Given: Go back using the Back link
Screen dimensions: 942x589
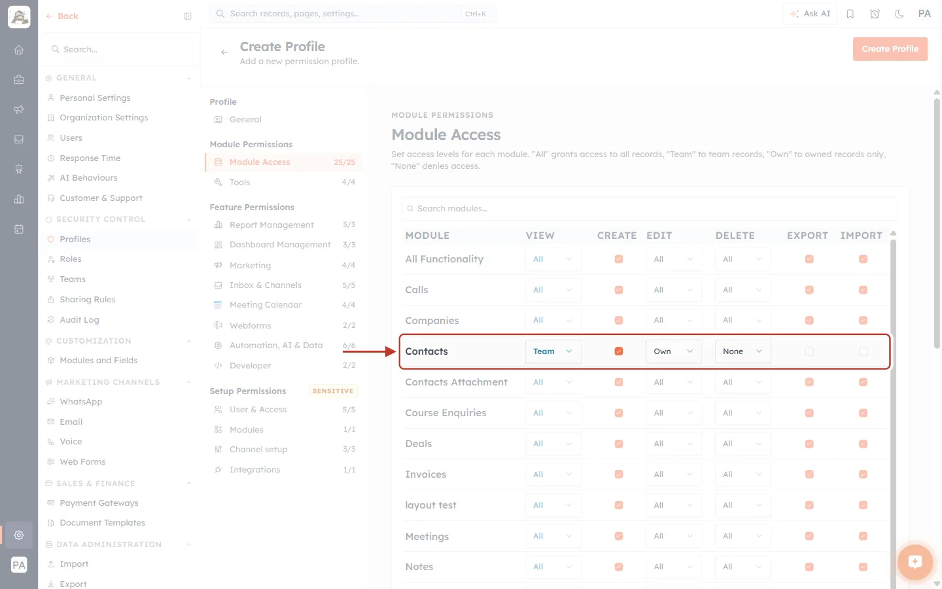Looking at the screenshot, I should (62, 16).
